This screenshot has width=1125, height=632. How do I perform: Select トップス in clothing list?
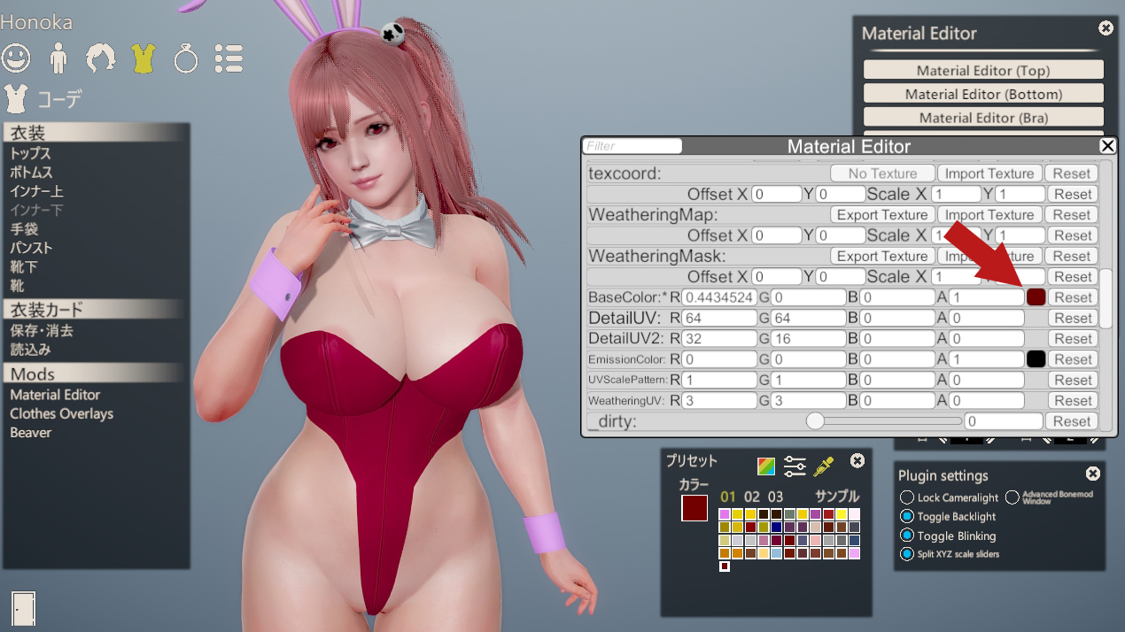click(31, 154)
